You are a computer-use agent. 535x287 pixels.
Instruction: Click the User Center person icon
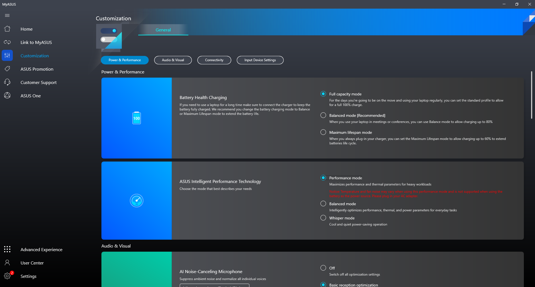click(7, 263)
